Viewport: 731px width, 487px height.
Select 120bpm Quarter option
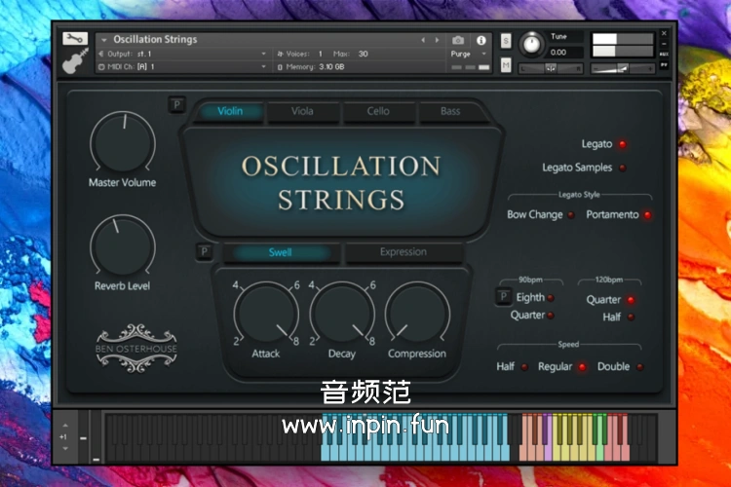(631, 300)
